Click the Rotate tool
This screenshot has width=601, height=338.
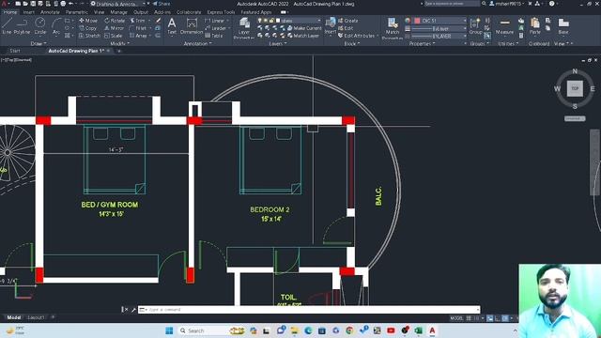115,21
